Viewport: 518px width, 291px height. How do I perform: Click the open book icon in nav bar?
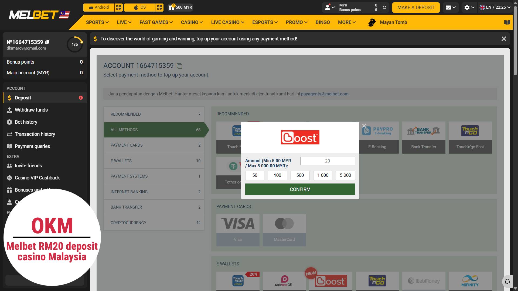(507, 22)
